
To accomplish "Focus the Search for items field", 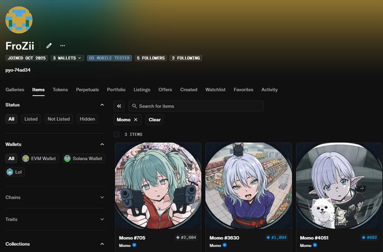I will [x=196, y=106].
